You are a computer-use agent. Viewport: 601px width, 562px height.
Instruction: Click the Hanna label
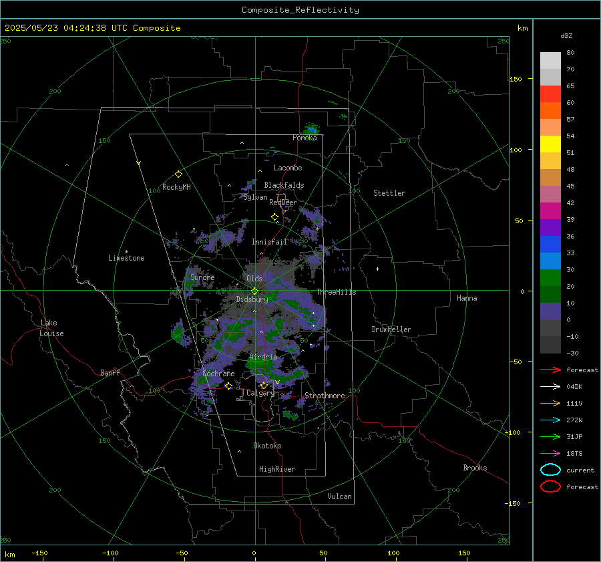tap(467, 298)
